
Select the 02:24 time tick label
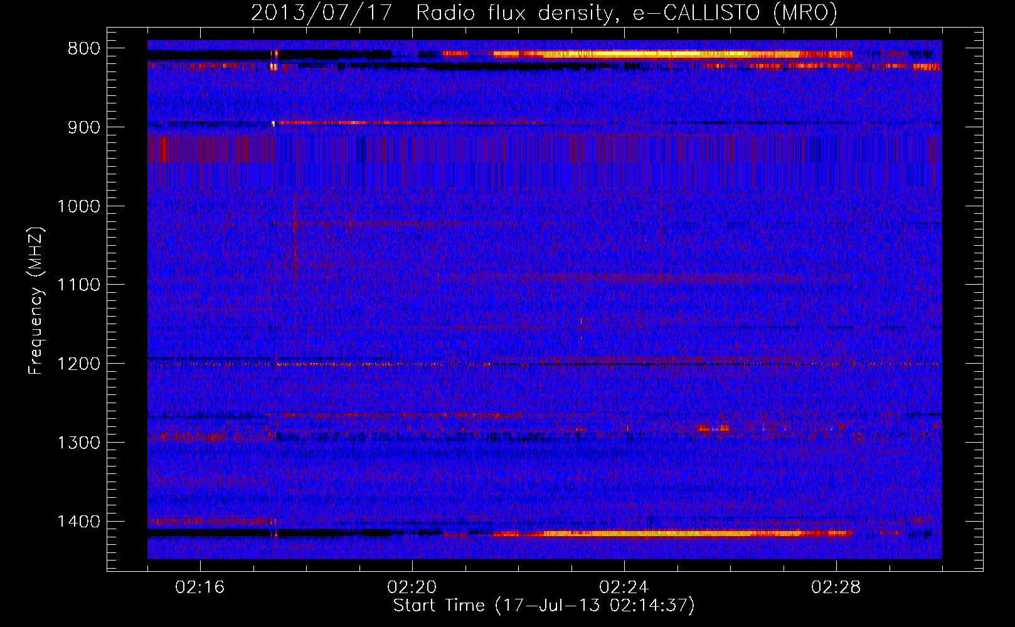624,587
